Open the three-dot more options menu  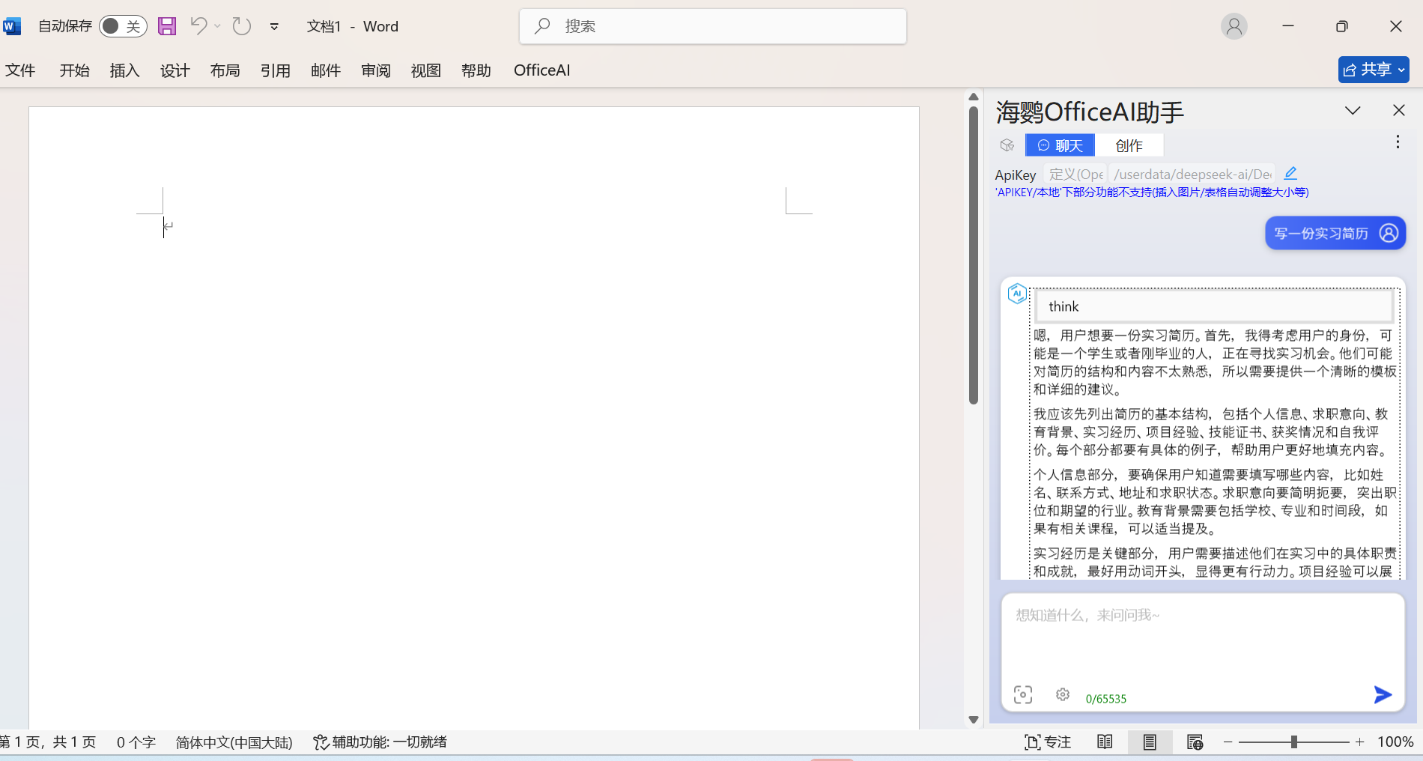(x=1398, y=142)
